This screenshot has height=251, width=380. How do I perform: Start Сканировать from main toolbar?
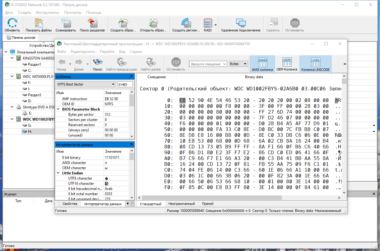66,23
